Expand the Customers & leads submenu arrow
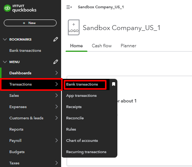 57,118
